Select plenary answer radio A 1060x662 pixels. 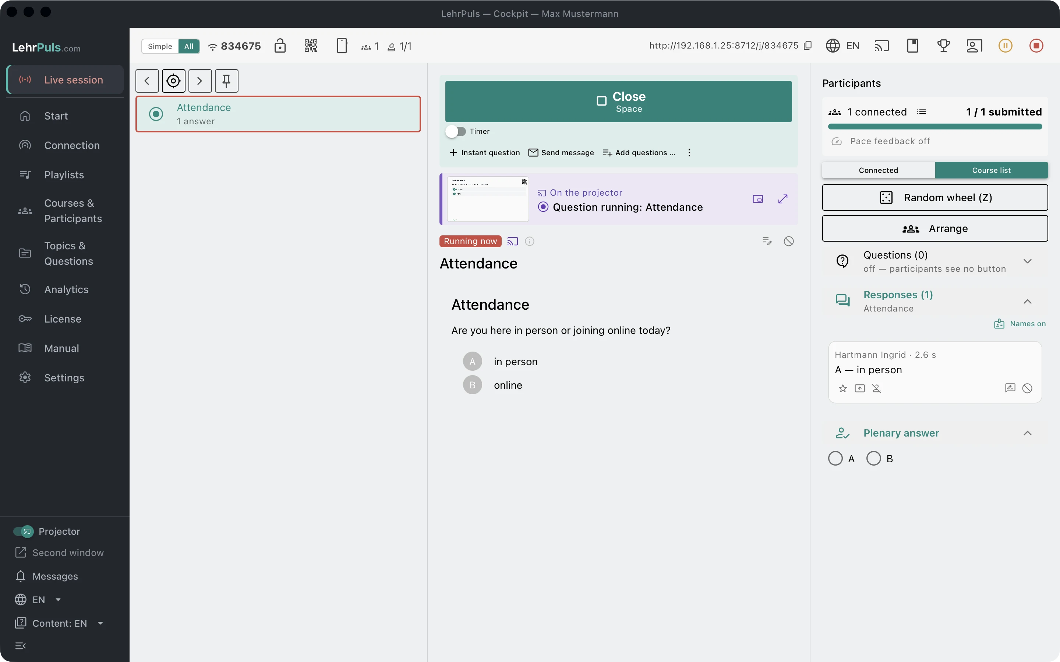click(x=835, y=458)
